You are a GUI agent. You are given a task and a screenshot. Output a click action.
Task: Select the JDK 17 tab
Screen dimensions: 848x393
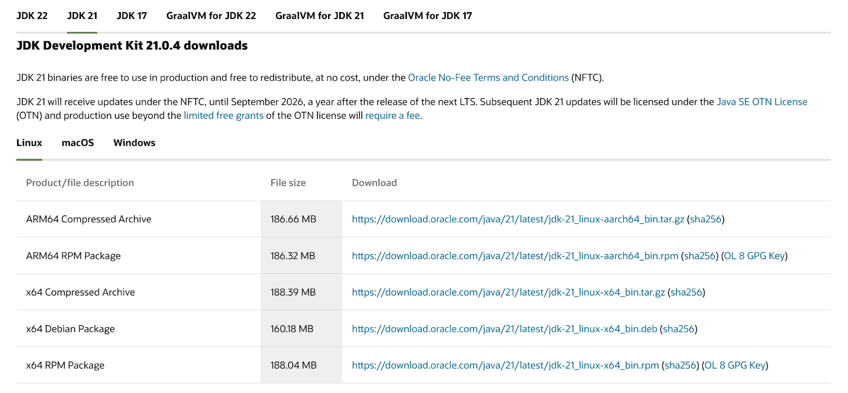131,16
